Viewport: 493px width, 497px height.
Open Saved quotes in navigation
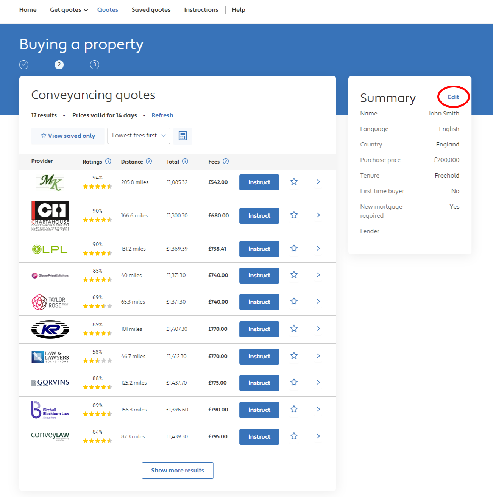[151, 10]
